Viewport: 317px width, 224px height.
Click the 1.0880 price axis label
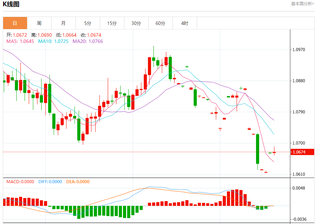[299, 81]
